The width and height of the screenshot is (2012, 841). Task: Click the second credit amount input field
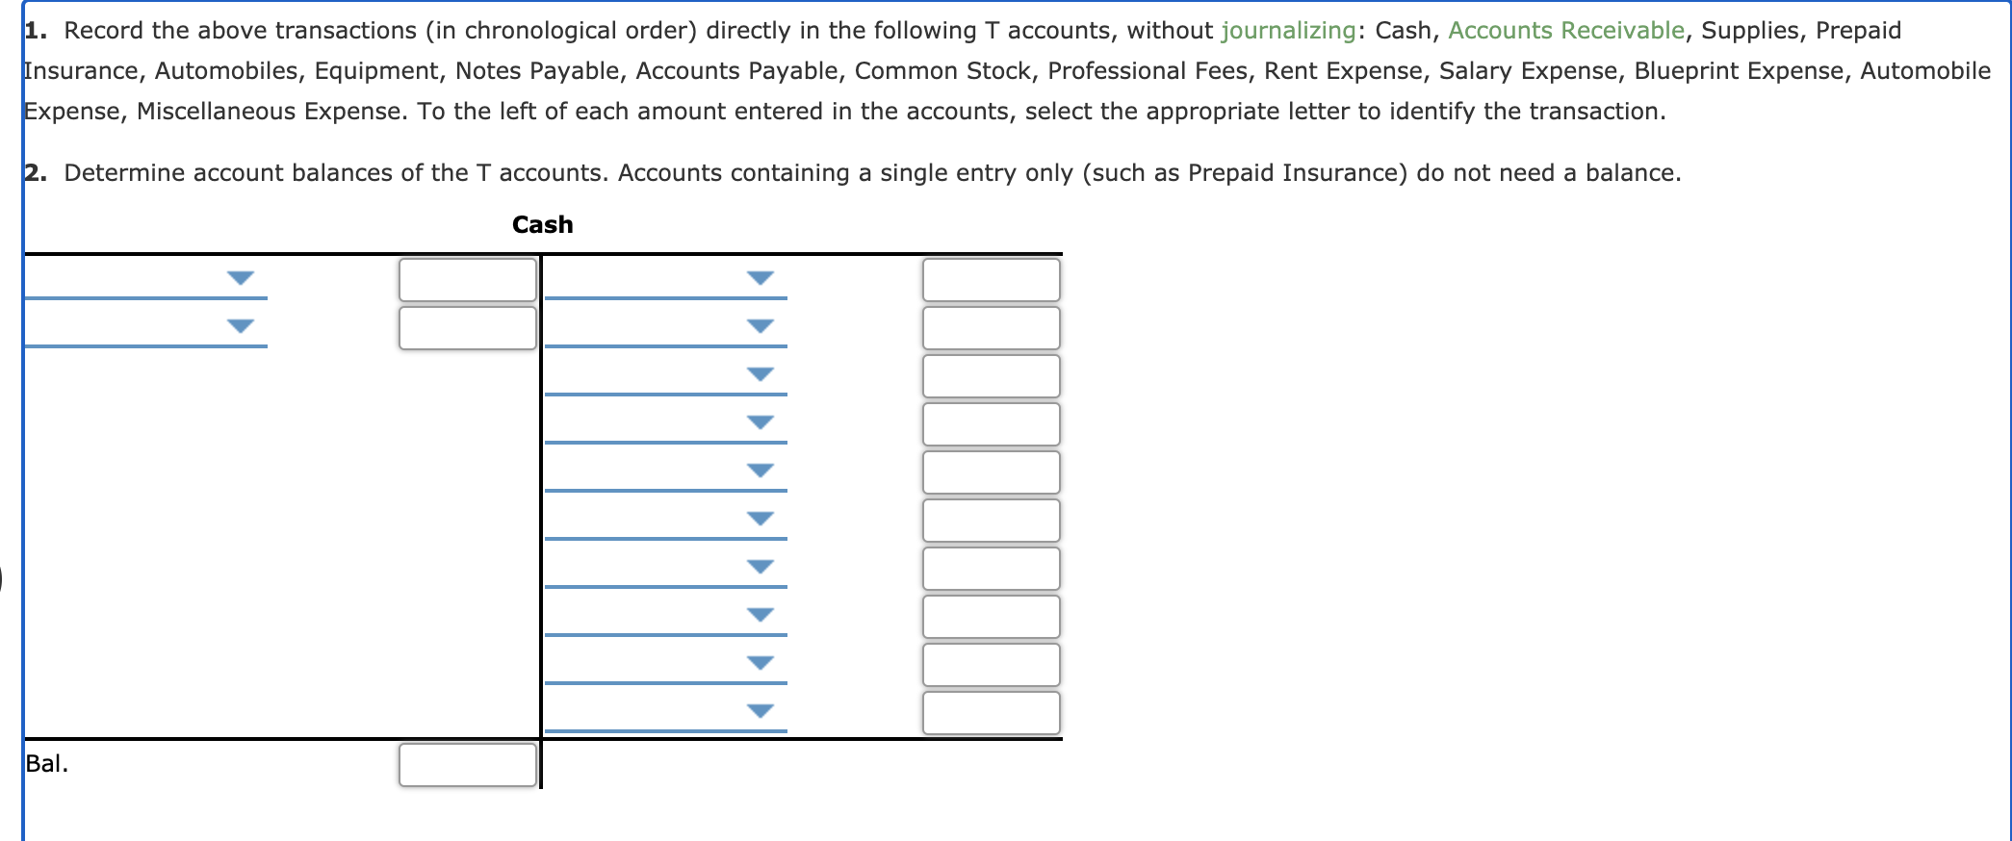[x=992, y=328]
